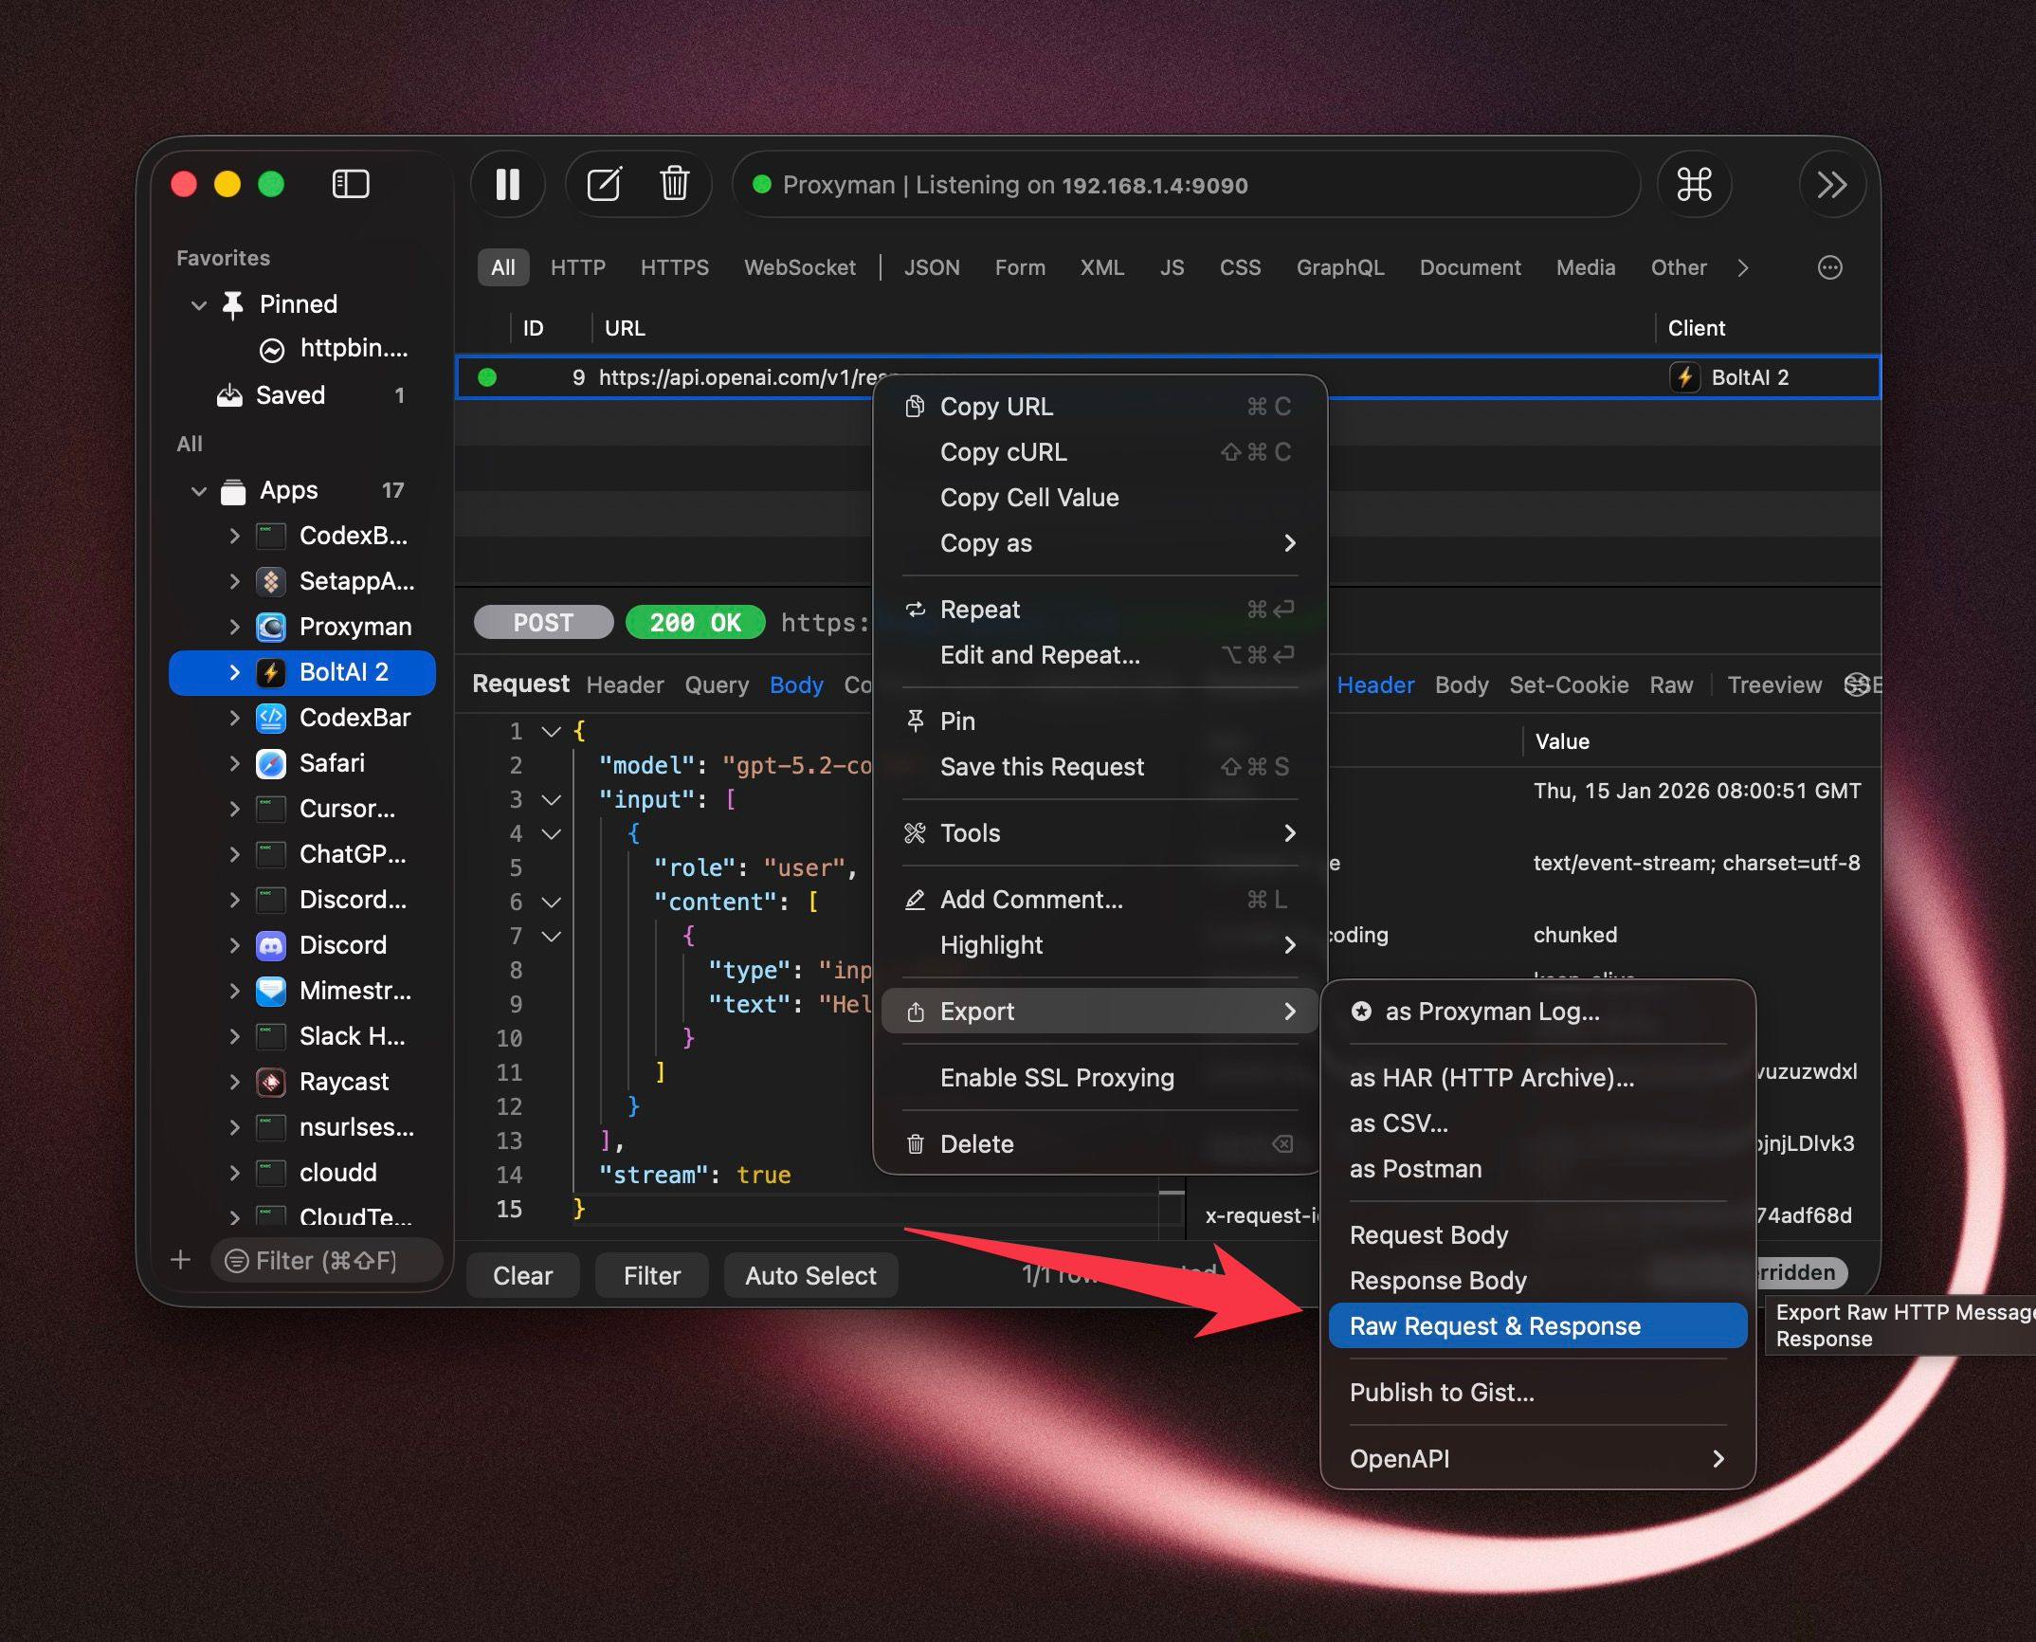The image size is (2036, 1642).
Task: Click the sidebar Filter input field
Action: pyautogui.click(x=326, y=1260)
